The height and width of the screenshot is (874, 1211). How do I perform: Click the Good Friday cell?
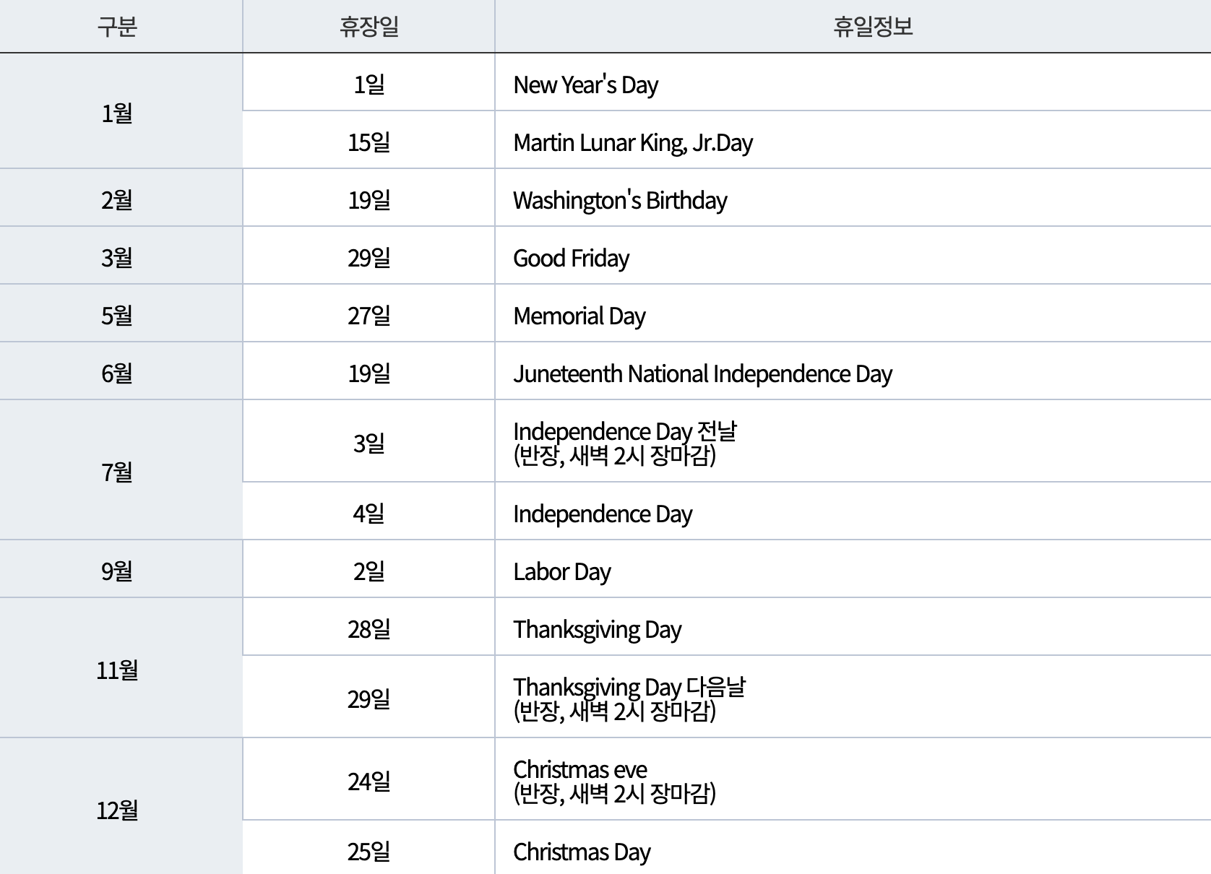coord(571,257)
